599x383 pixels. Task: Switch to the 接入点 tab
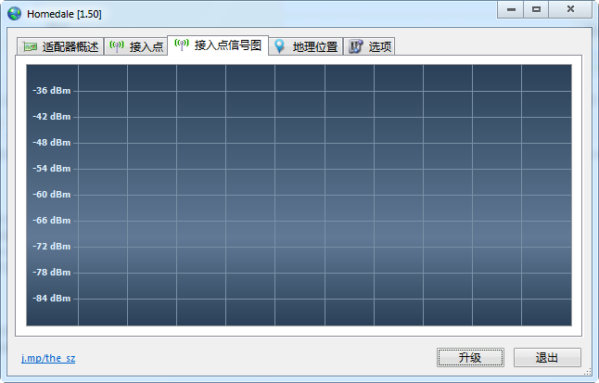click(136, 46)
